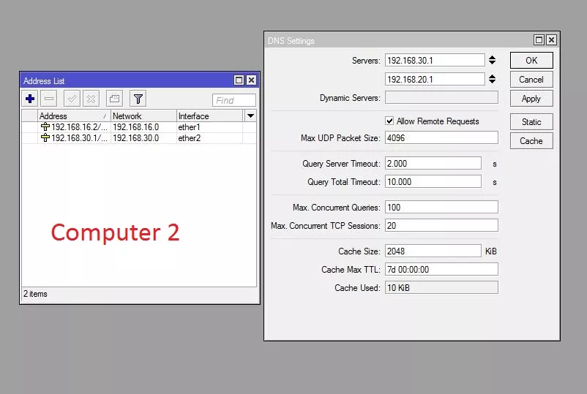This screenshot has height=394, width=587.
Task: Click the "2 items" status text
Action: click(x=35, y=294)
